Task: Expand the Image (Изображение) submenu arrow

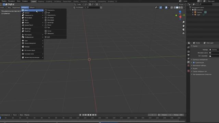Action: (x=43, y=37)
